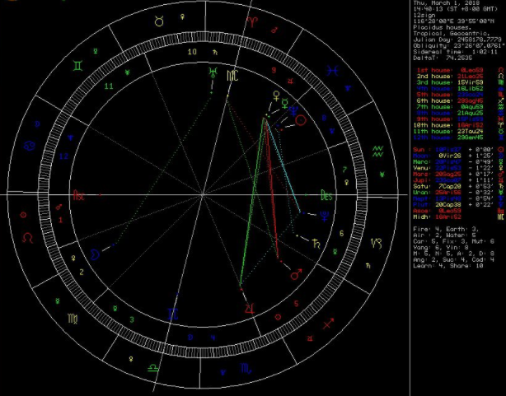The height and width of the screenshot is (396, 506).
Task: Select the Cancer zodiac symbol
Action: [30, 146]
